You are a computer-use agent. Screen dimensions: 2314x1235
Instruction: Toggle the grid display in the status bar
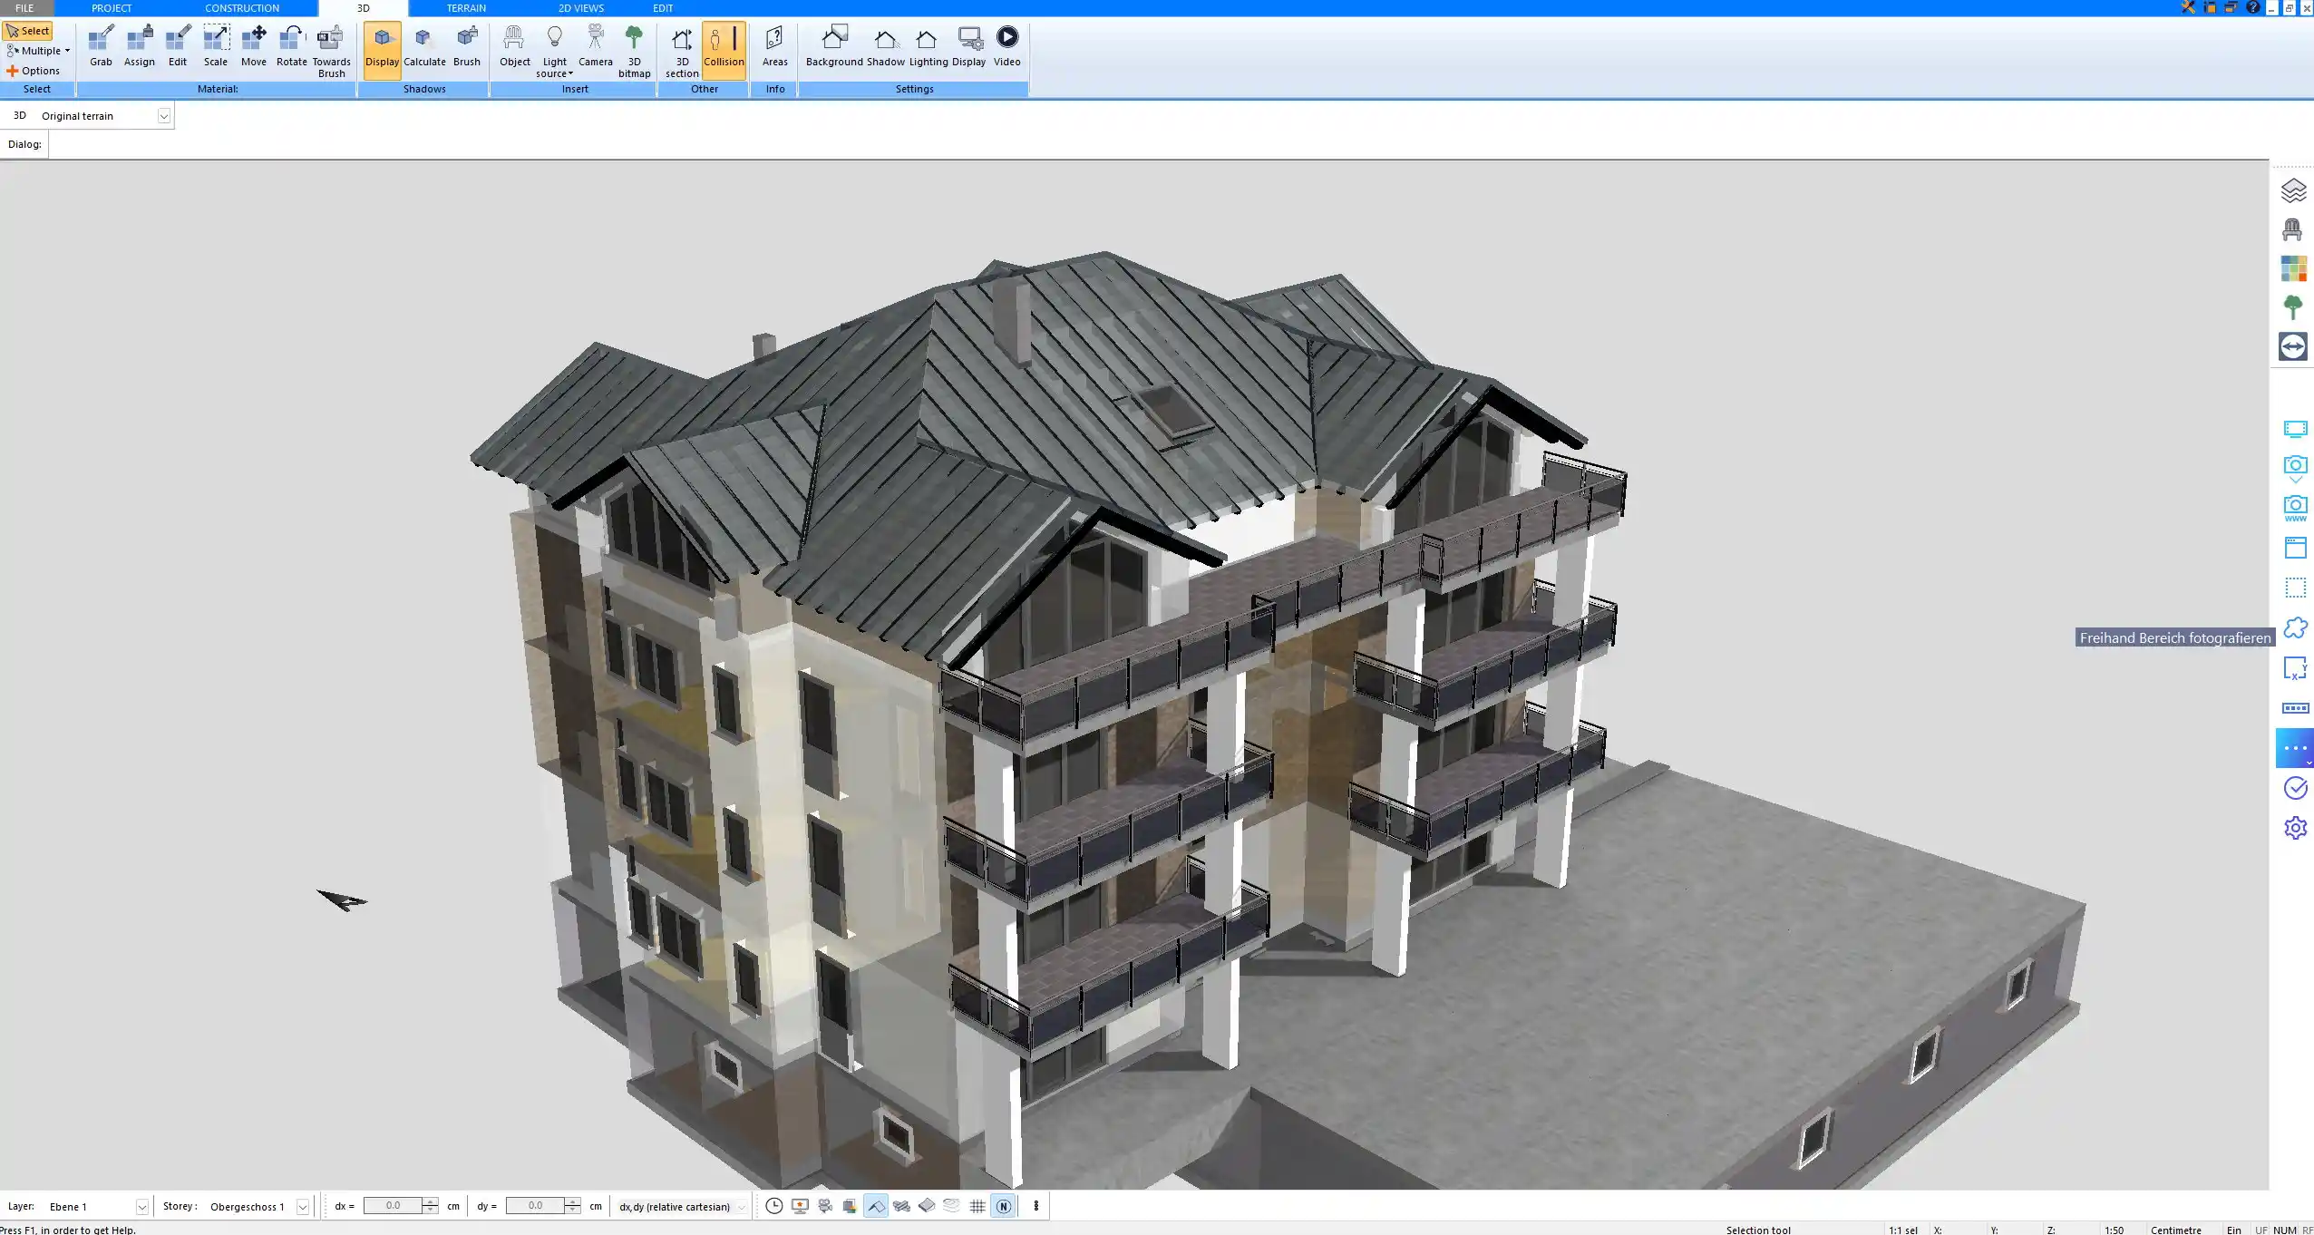click(976, 1206)
